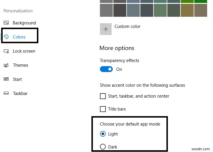The width and height of the screenshot is (213, 152).
Task: Pick the taupe brown swatch
Action: tap(201, 10)
